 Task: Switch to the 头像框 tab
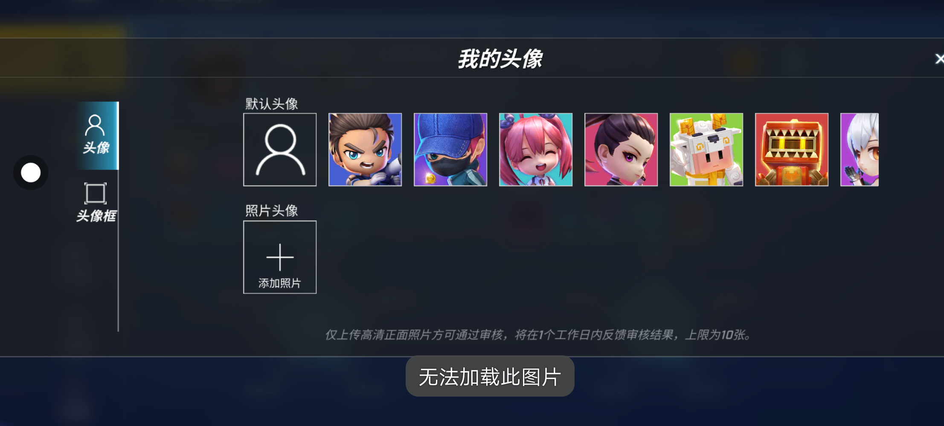[x=96, y=203]
